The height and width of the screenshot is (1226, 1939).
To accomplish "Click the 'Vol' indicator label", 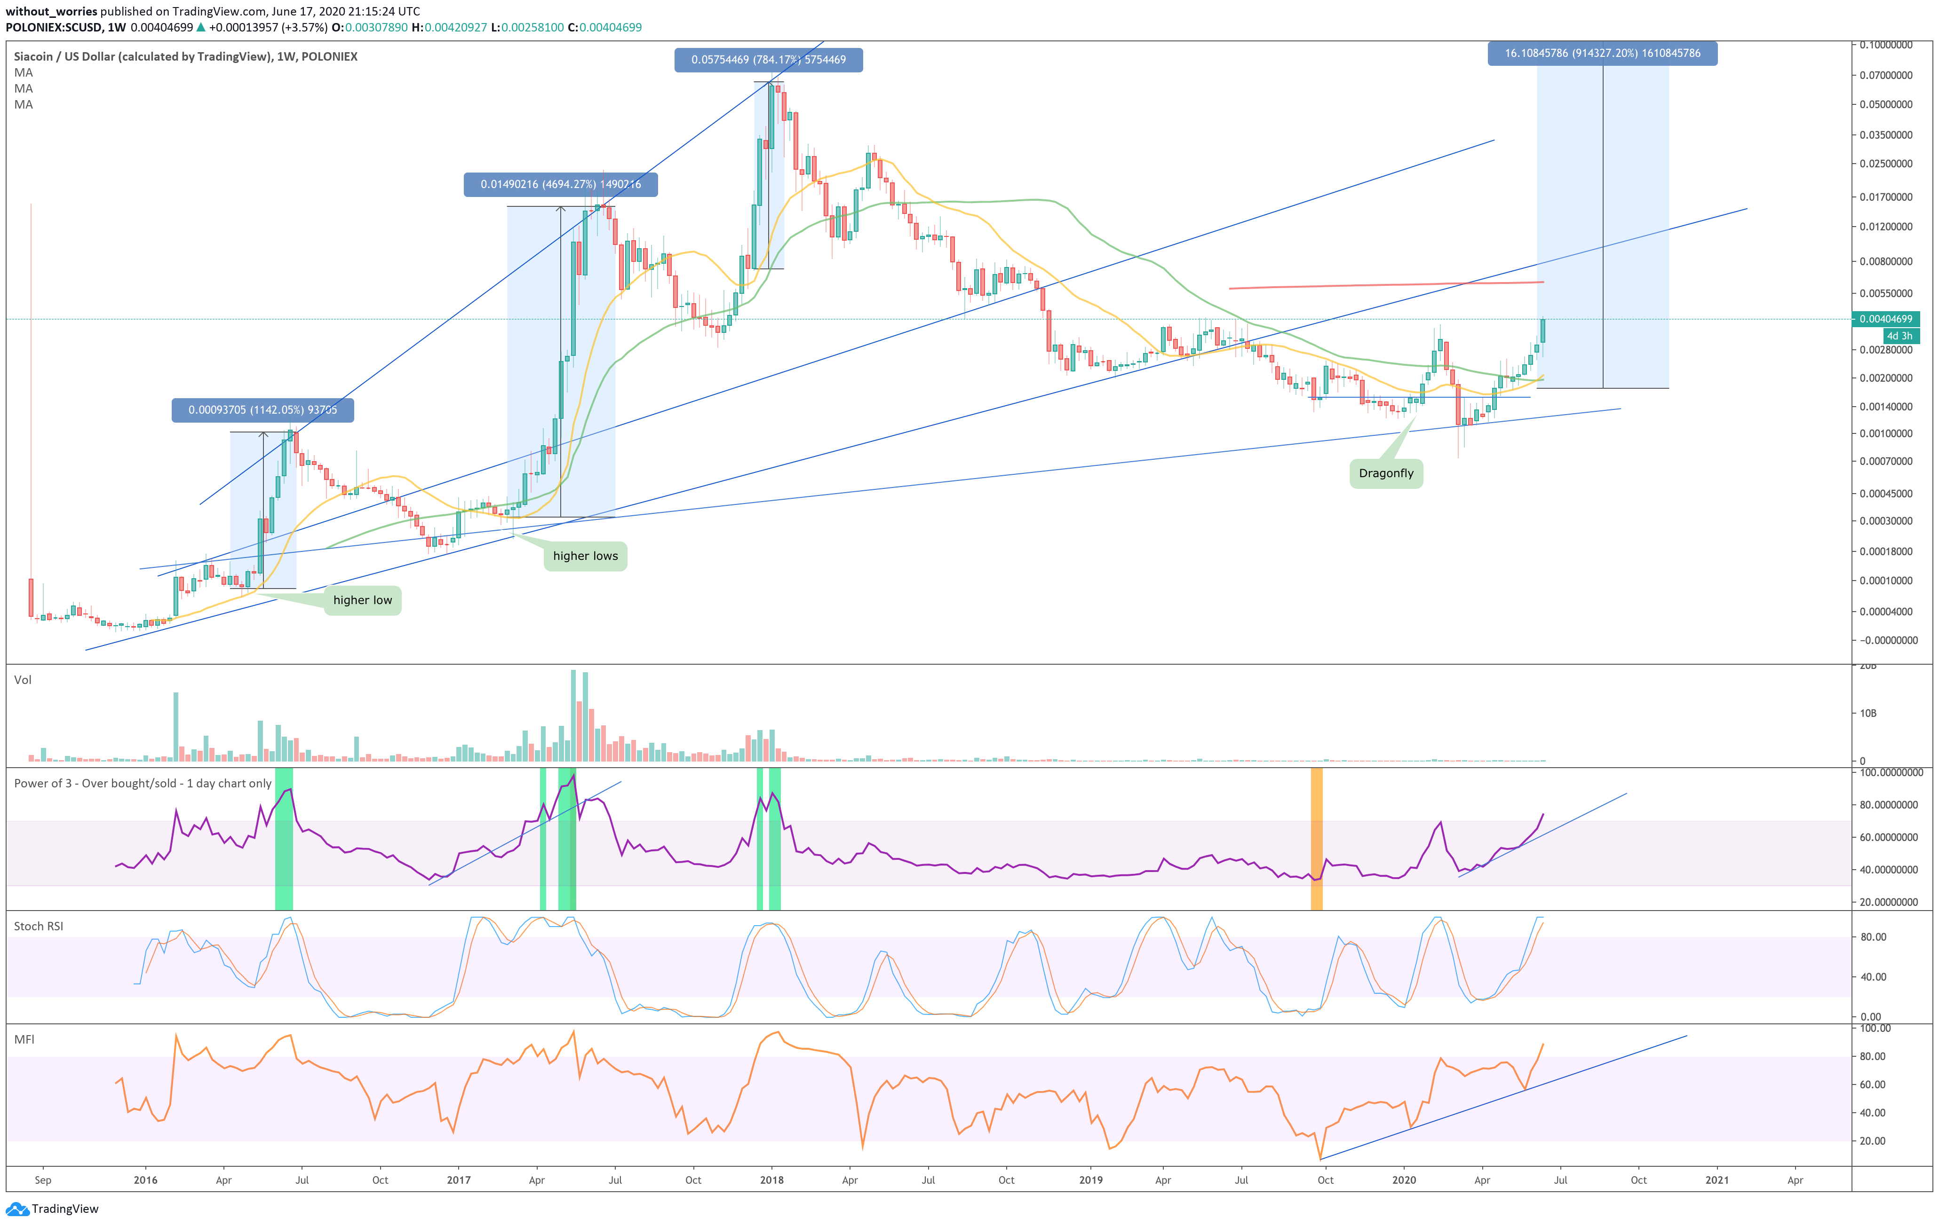I will click(23, 680).
